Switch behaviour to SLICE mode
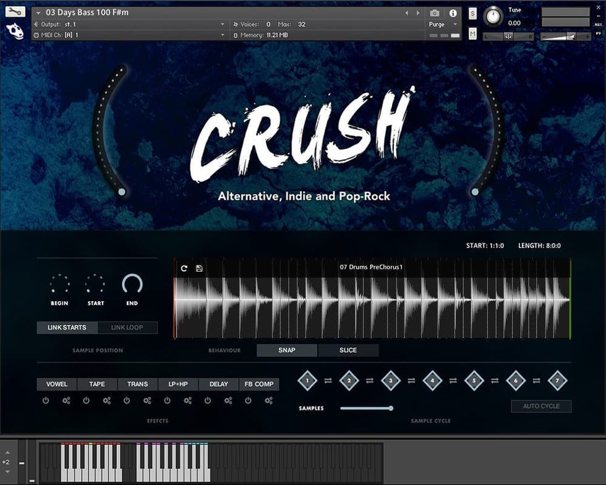The height and width of the screenshot is (485, 606). [348, 350]
